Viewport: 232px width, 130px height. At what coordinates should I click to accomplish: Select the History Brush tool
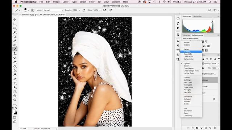tap(14, 58)
